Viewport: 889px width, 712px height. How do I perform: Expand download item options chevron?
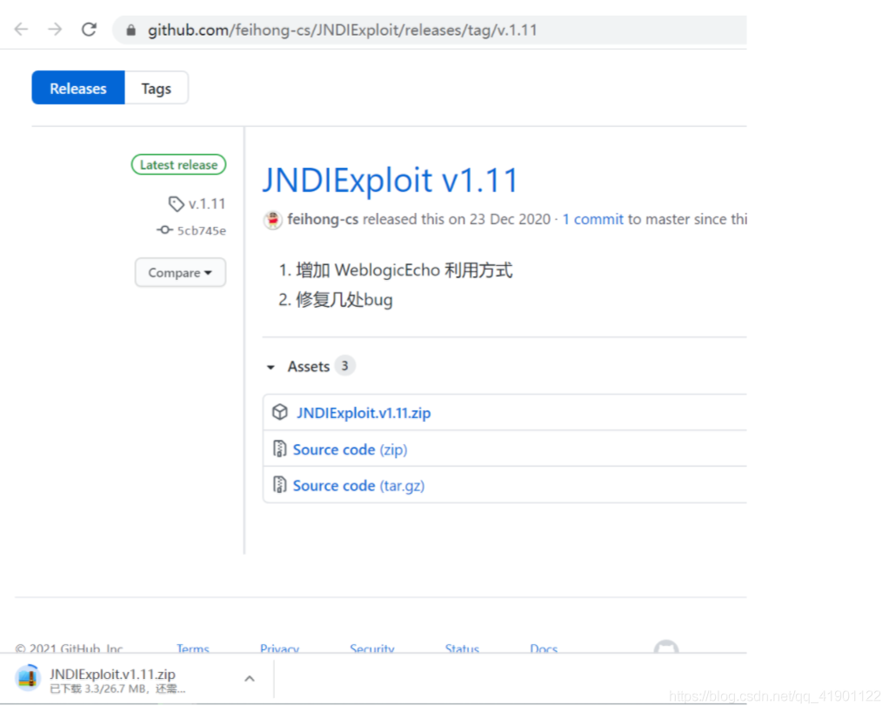250,679
